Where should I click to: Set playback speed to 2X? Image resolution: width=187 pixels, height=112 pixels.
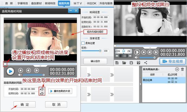click(x=129, y=51)
